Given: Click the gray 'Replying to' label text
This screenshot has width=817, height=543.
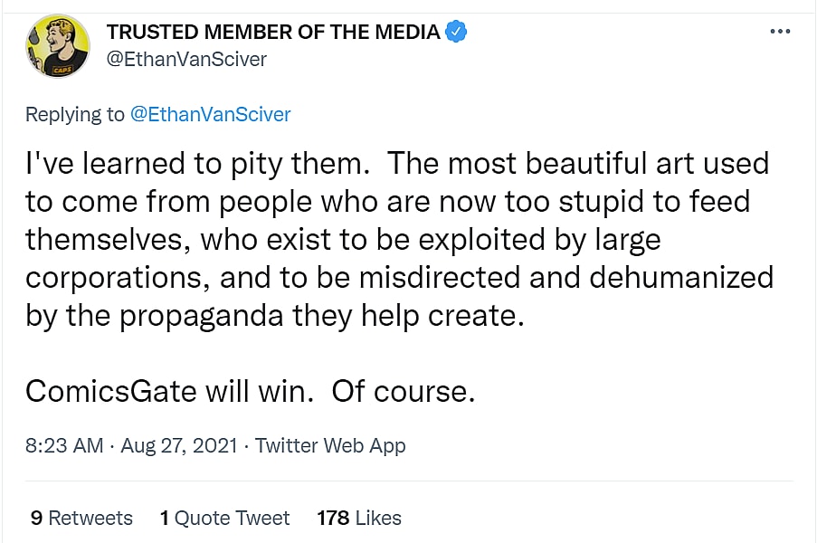Looking at the screenshot, I should [x=75, y=114].
